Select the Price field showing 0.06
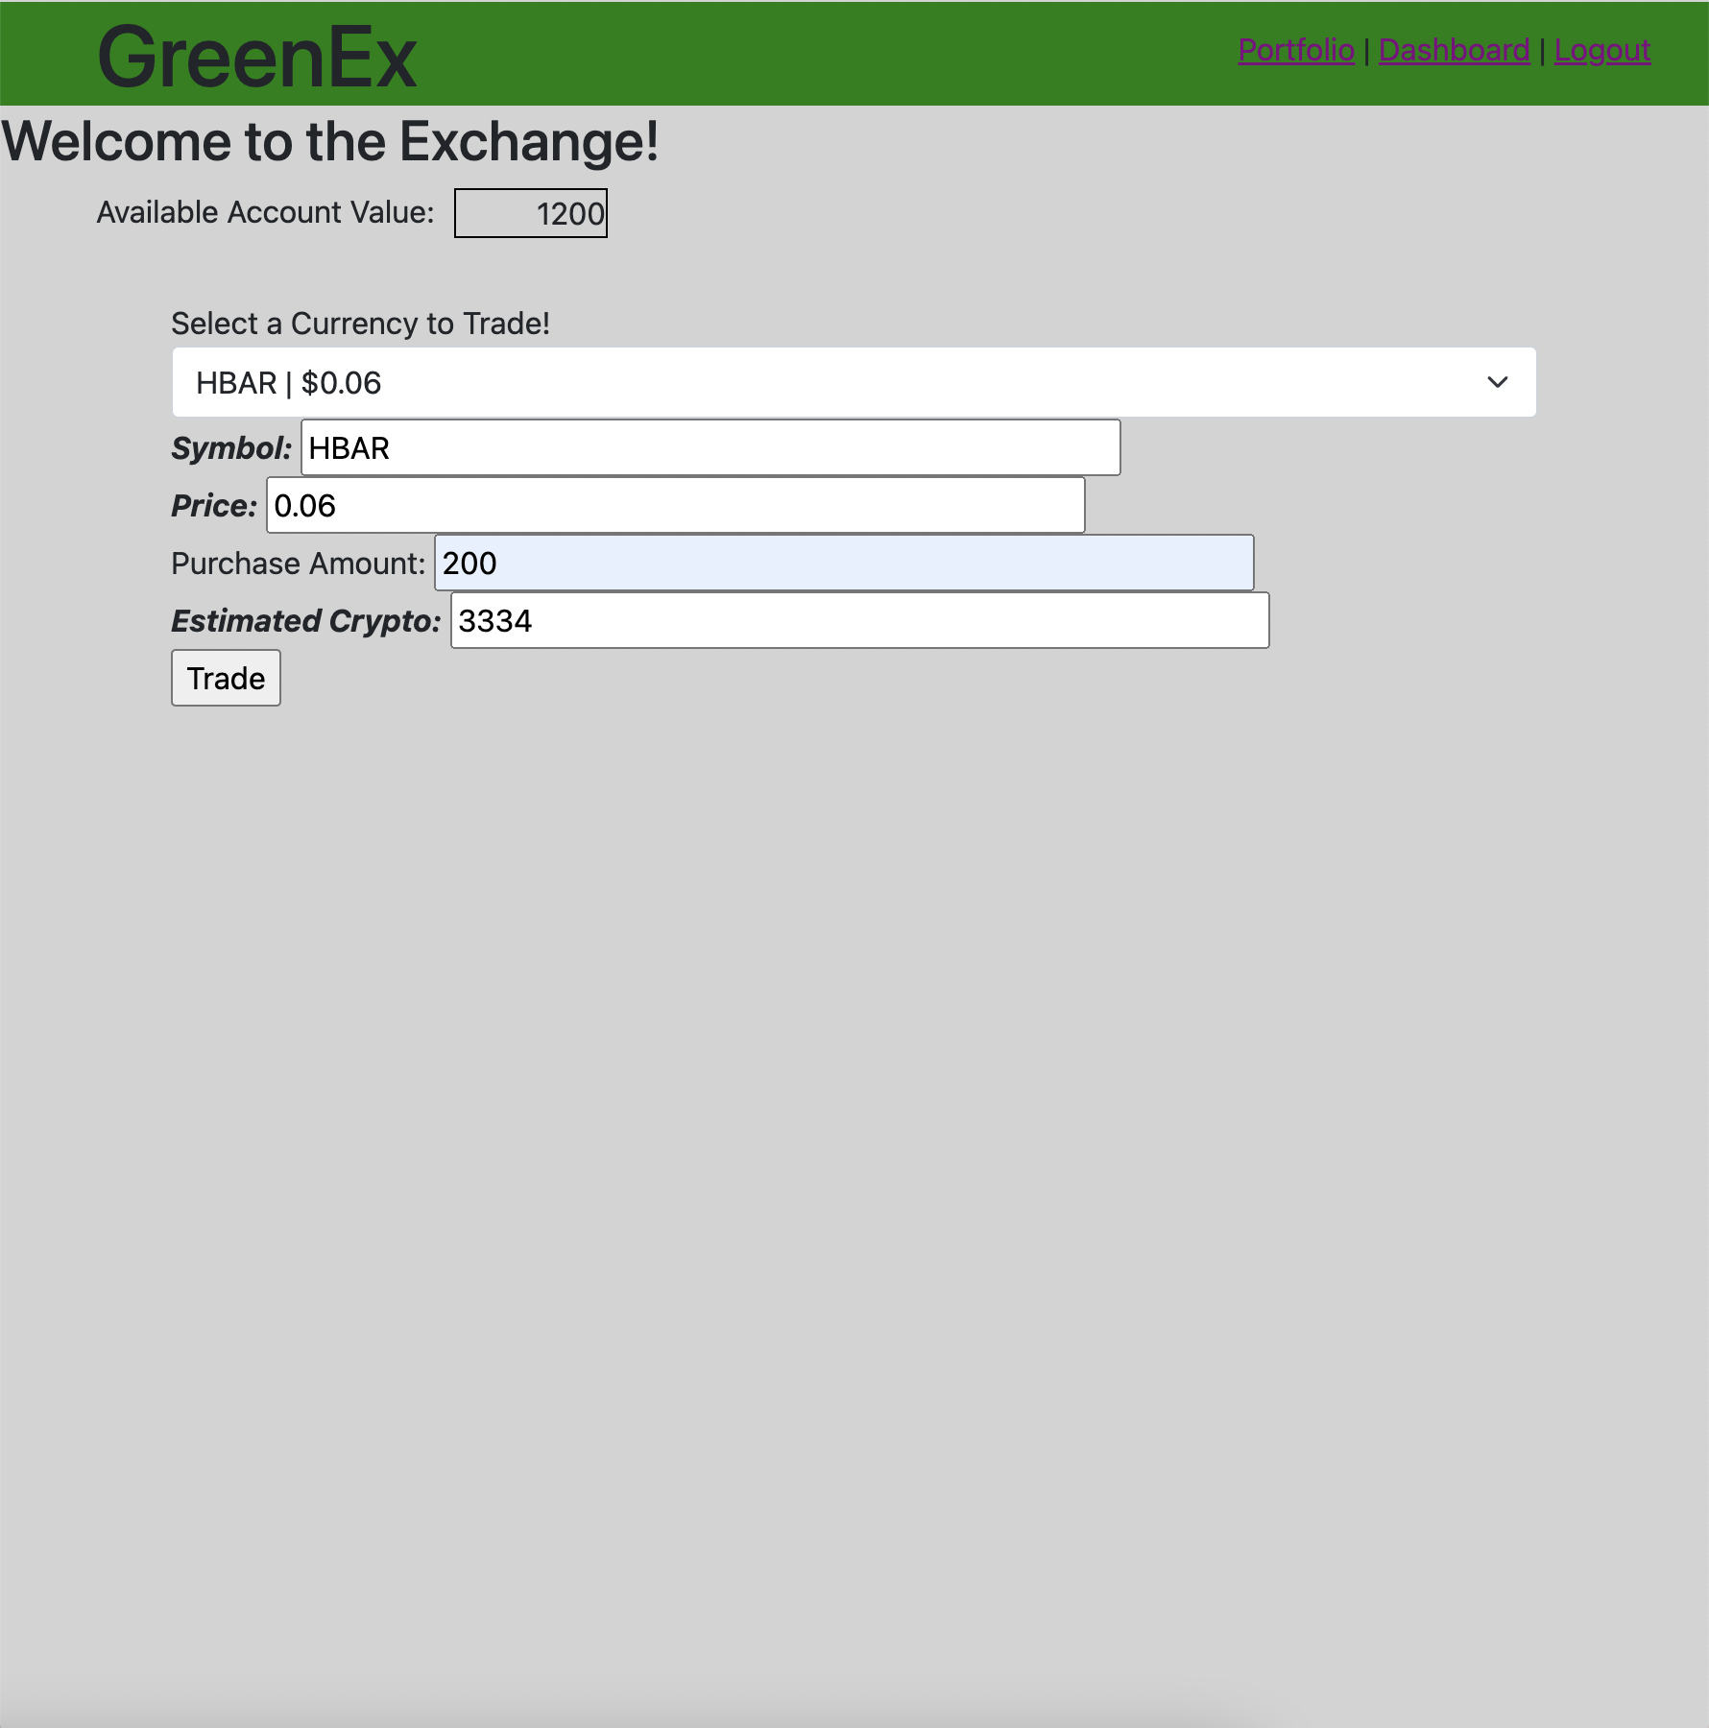The image size is (1709, 1728). 674,506
